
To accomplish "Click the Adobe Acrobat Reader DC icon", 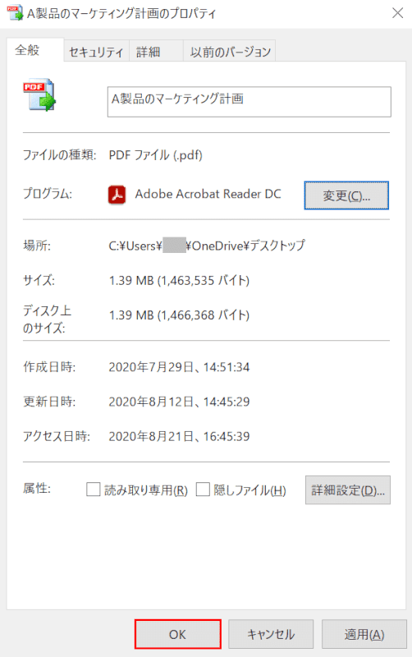I will (x=117, y=195).
